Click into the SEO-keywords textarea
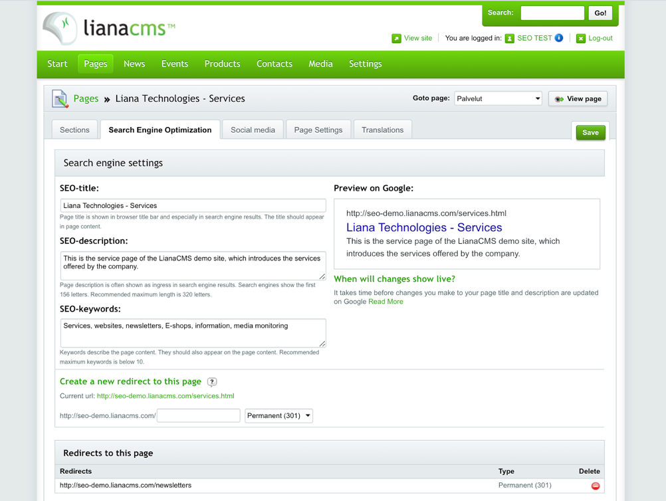Image resolution: width=666 pixels, height=501 pixels. tap(193, 334)
